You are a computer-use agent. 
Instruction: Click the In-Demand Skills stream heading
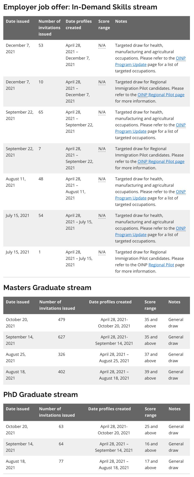80,7
